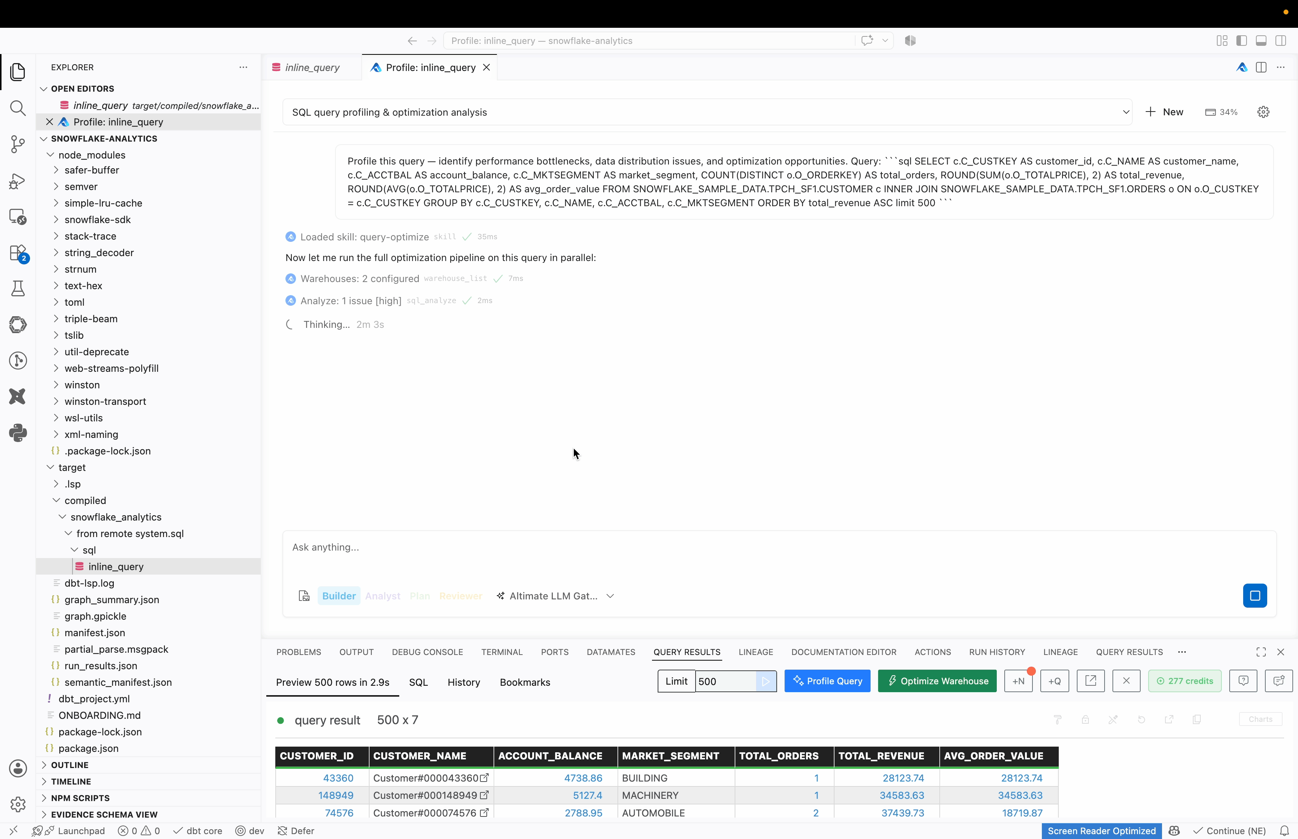Open dbt_project.yml in the explorer
This screenshot has width=1298, height=839.
(x=94, y=699)
